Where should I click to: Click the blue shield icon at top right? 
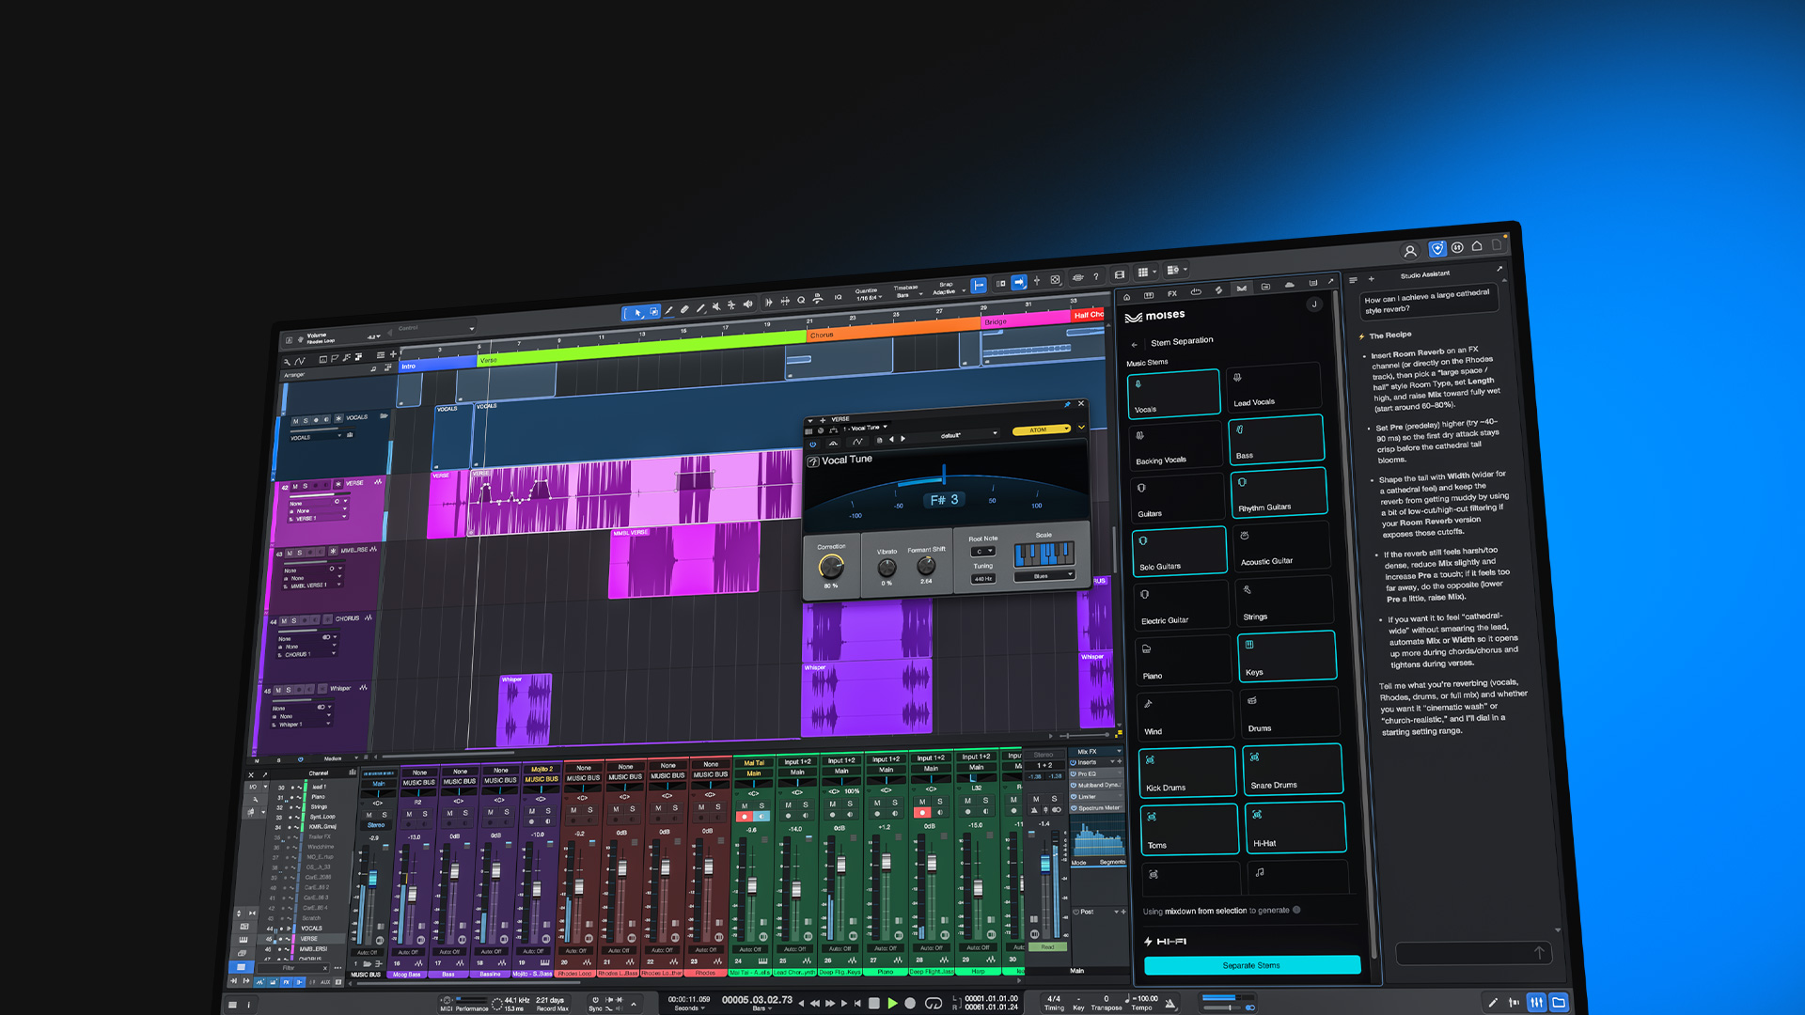[x=1436, y=249]
